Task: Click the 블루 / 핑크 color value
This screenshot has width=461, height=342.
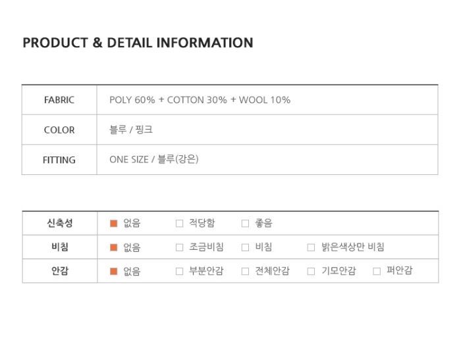Action: (131, 130)
